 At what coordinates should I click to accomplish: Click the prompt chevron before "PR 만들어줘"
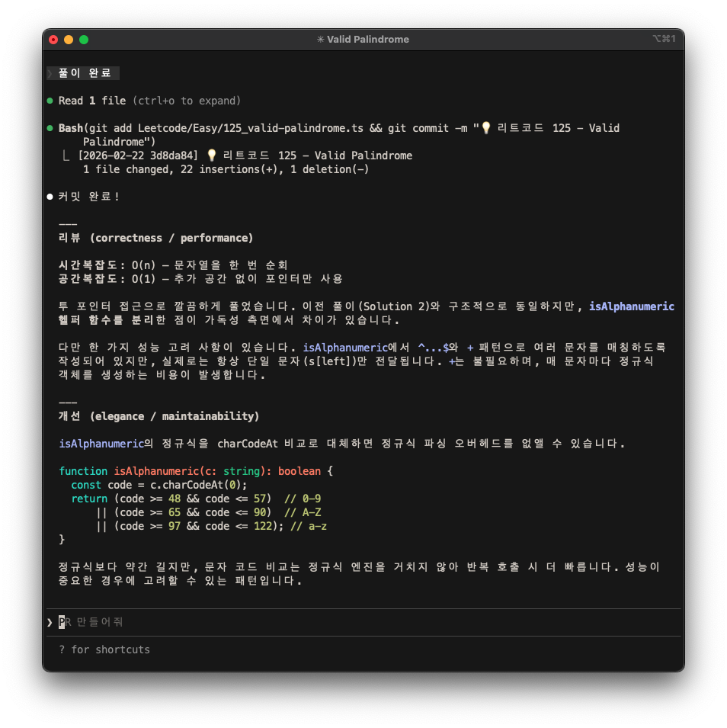(50, 622)
